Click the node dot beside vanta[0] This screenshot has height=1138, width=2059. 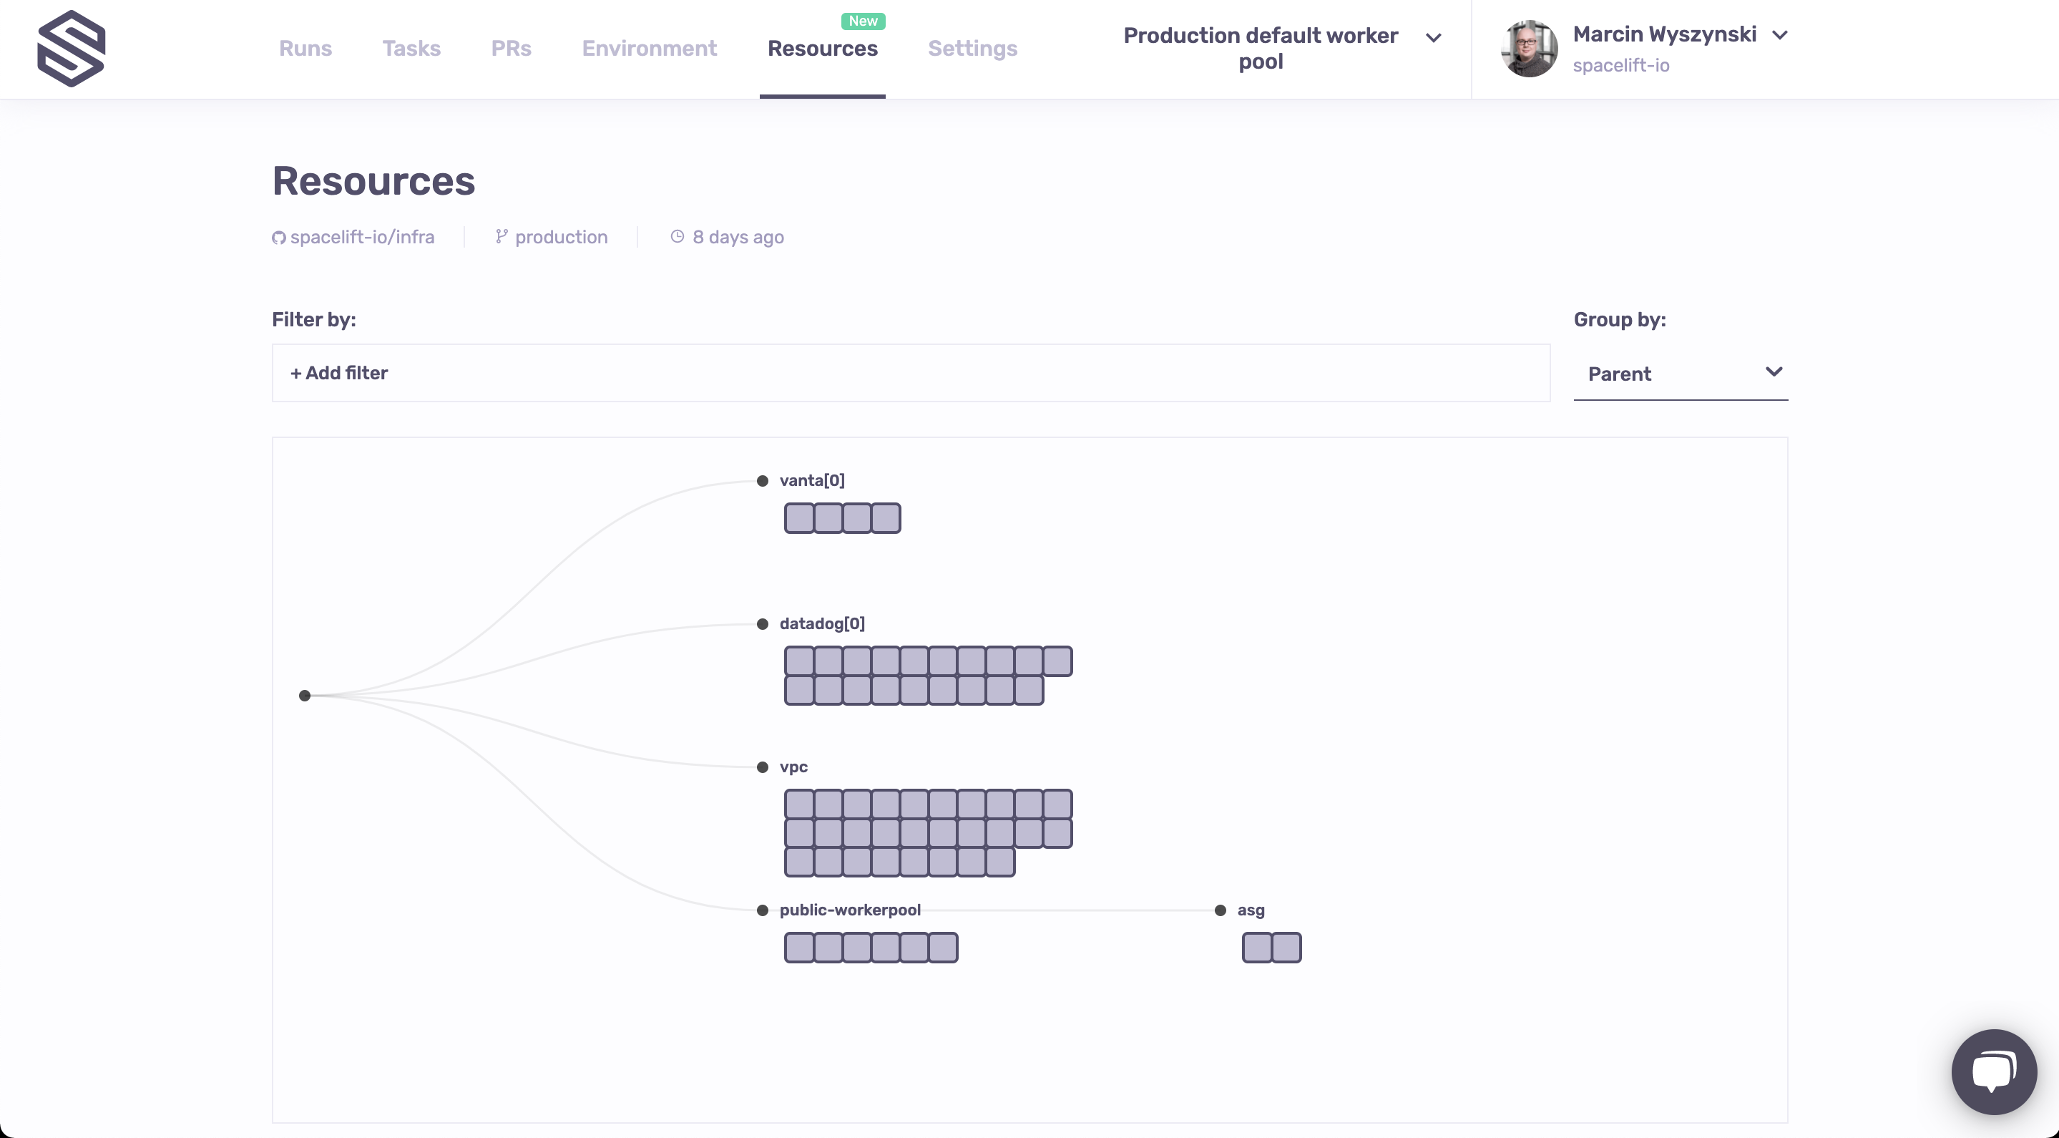click(763, 482)
